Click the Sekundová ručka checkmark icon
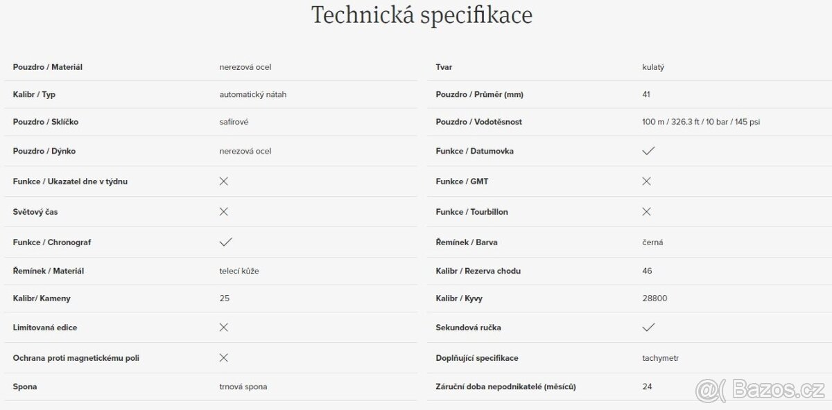This screenshot has height=410, width=832. tap(648, 327)
